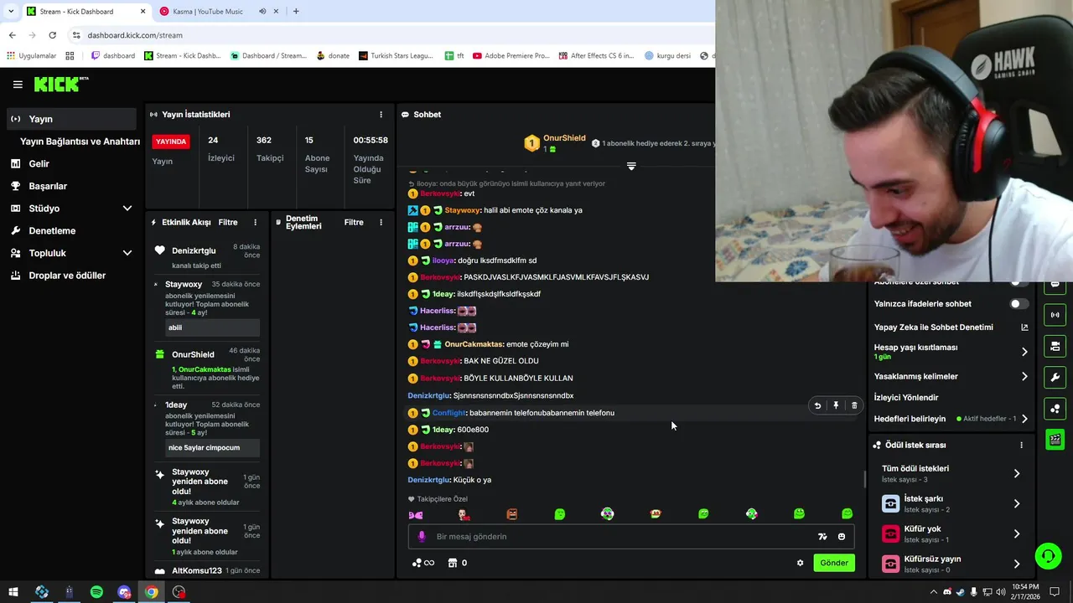Open the donate bookmark
Screen dimensions: 1073x603
tap(333, 56)
